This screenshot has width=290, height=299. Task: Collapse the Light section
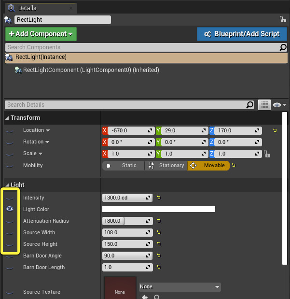coord(7,185)
